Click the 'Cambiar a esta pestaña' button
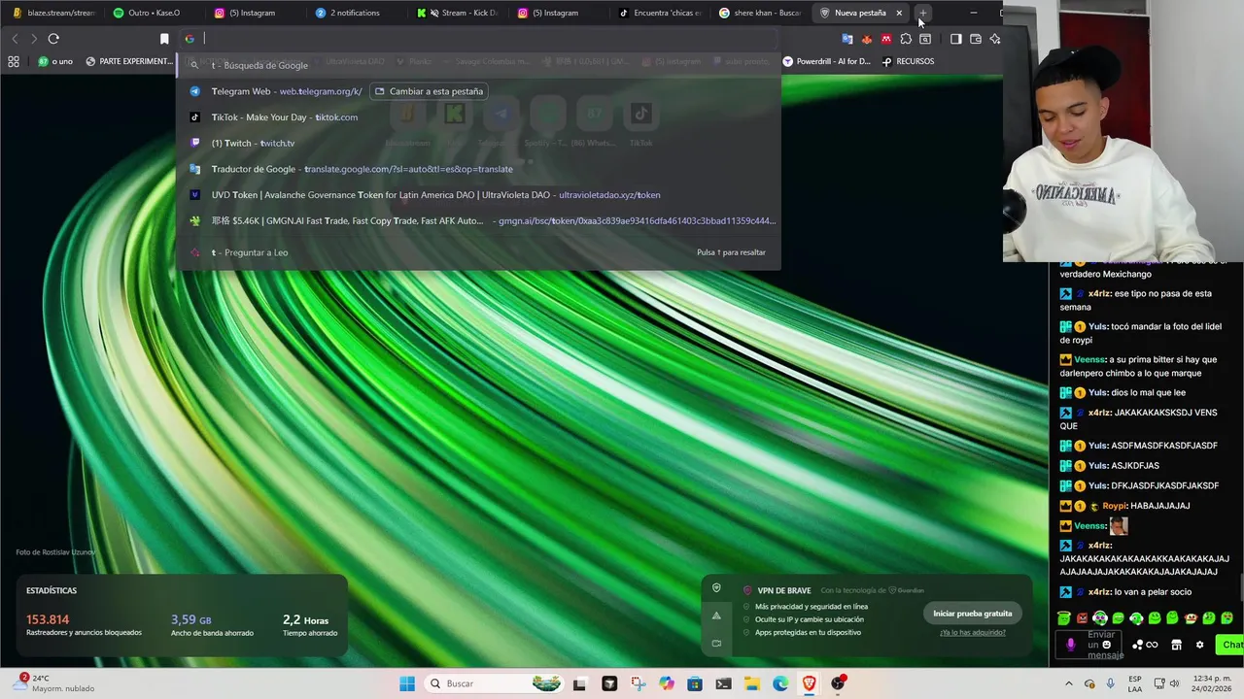1244x699 pixels. coord(429,91)
